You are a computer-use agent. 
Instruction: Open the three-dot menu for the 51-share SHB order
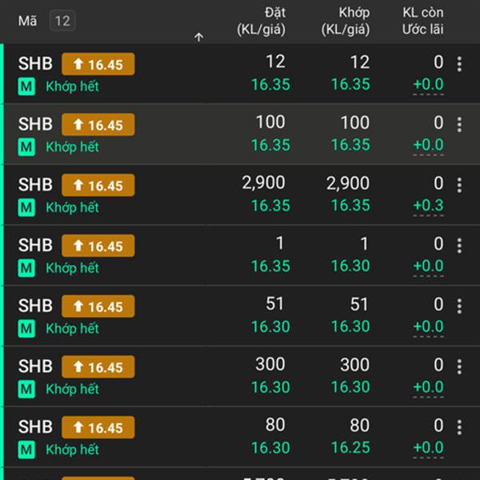(x=459, y=306)
